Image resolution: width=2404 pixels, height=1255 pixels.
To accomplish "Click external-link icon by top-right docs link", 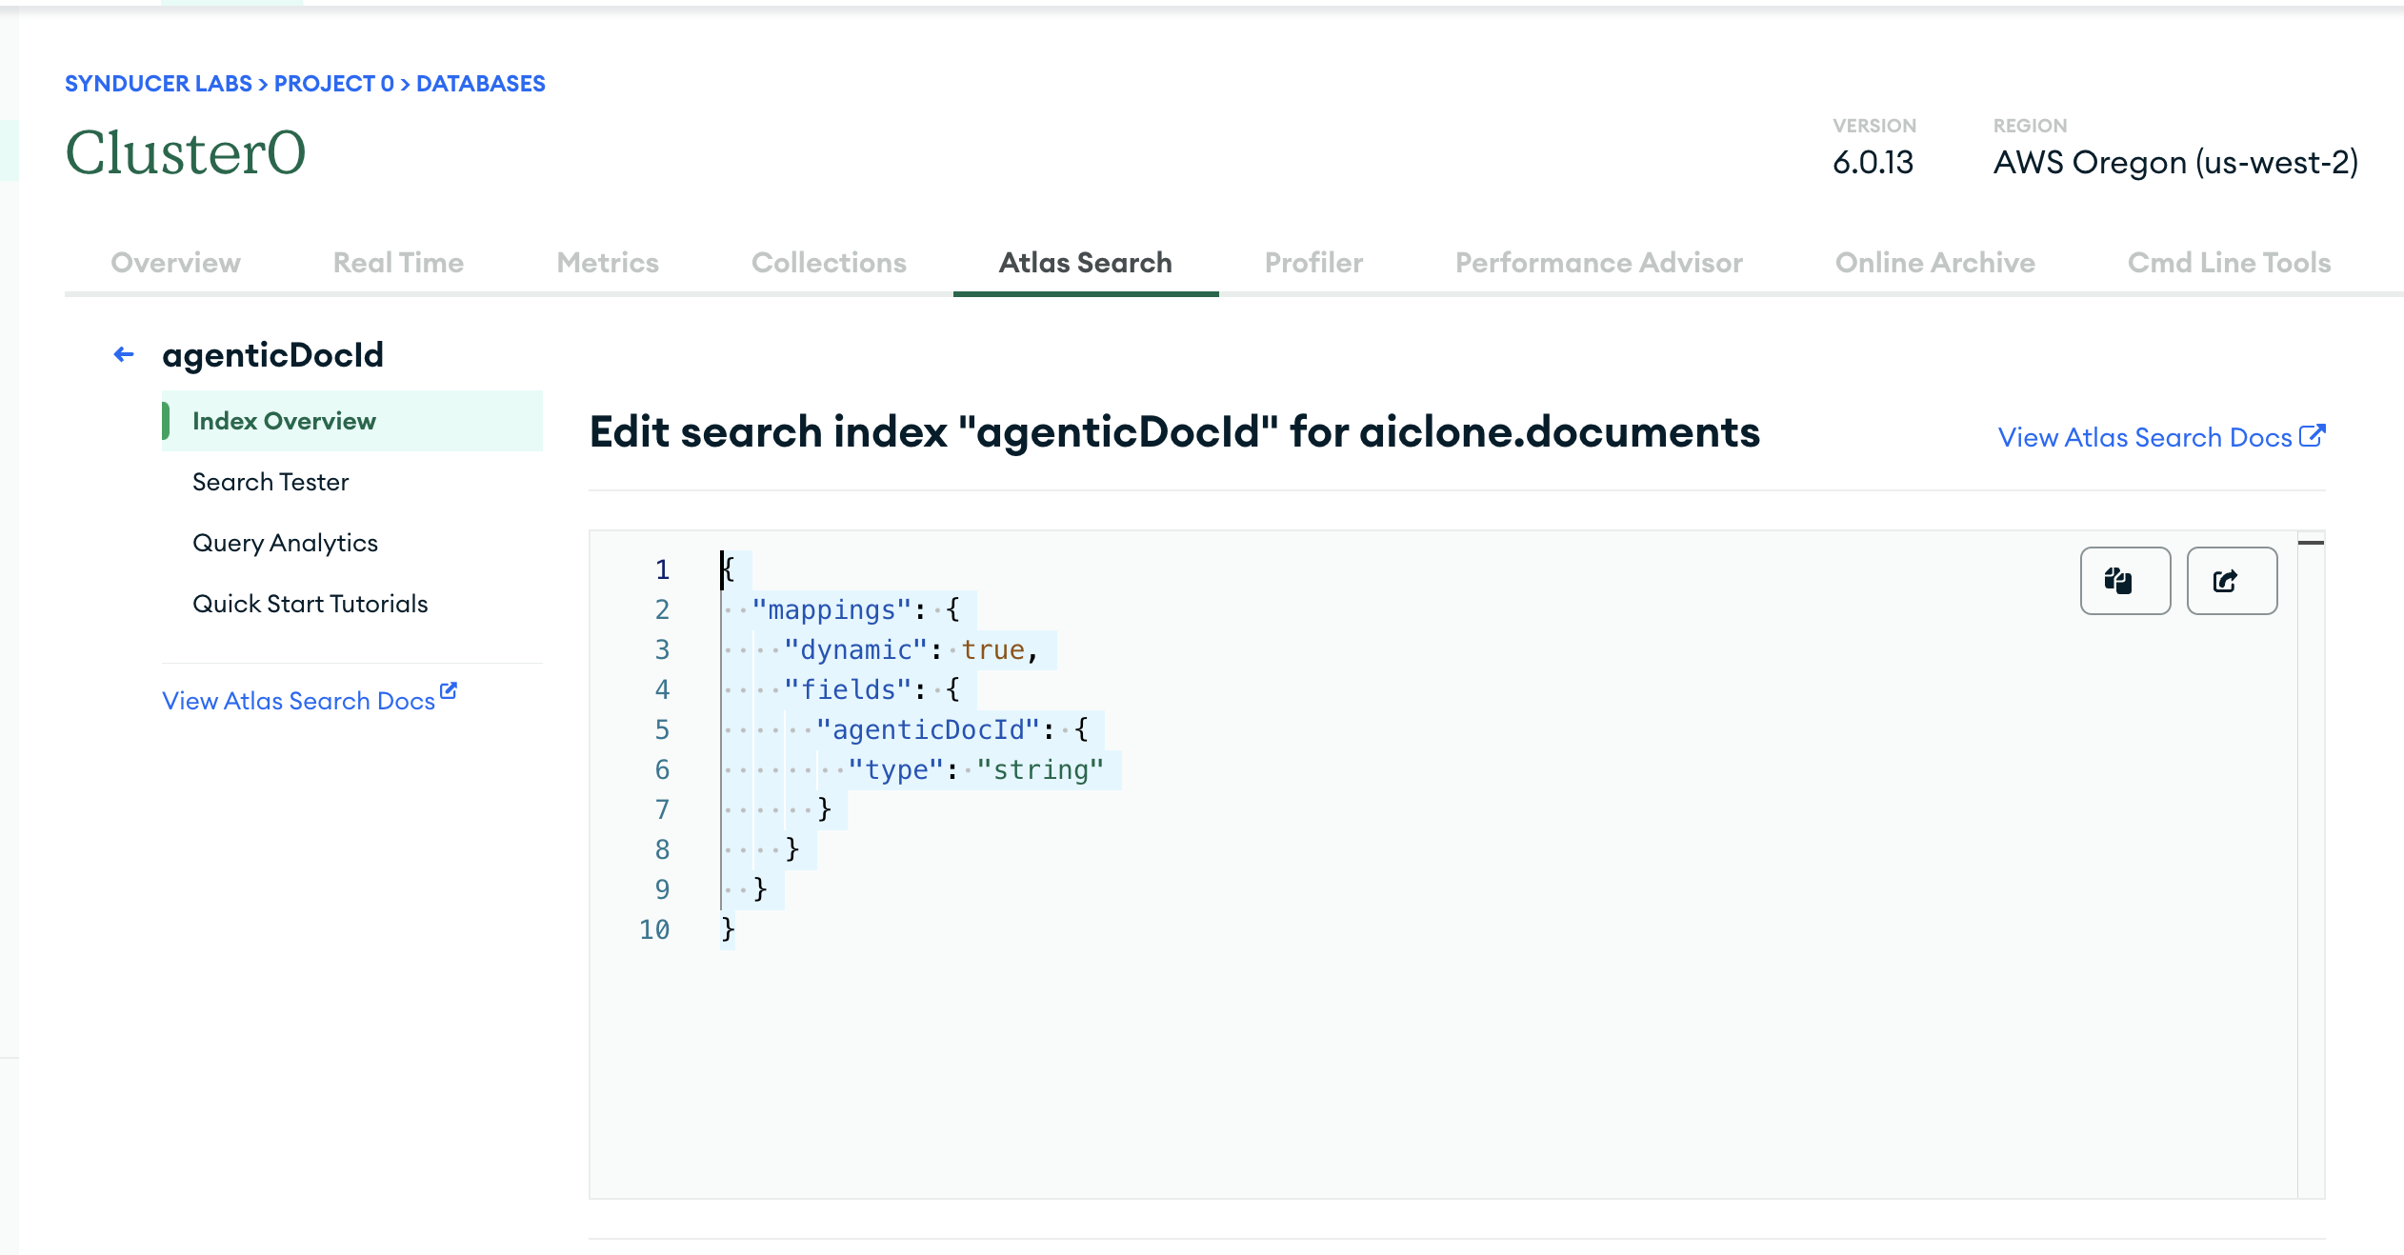I will point(2313,435).
